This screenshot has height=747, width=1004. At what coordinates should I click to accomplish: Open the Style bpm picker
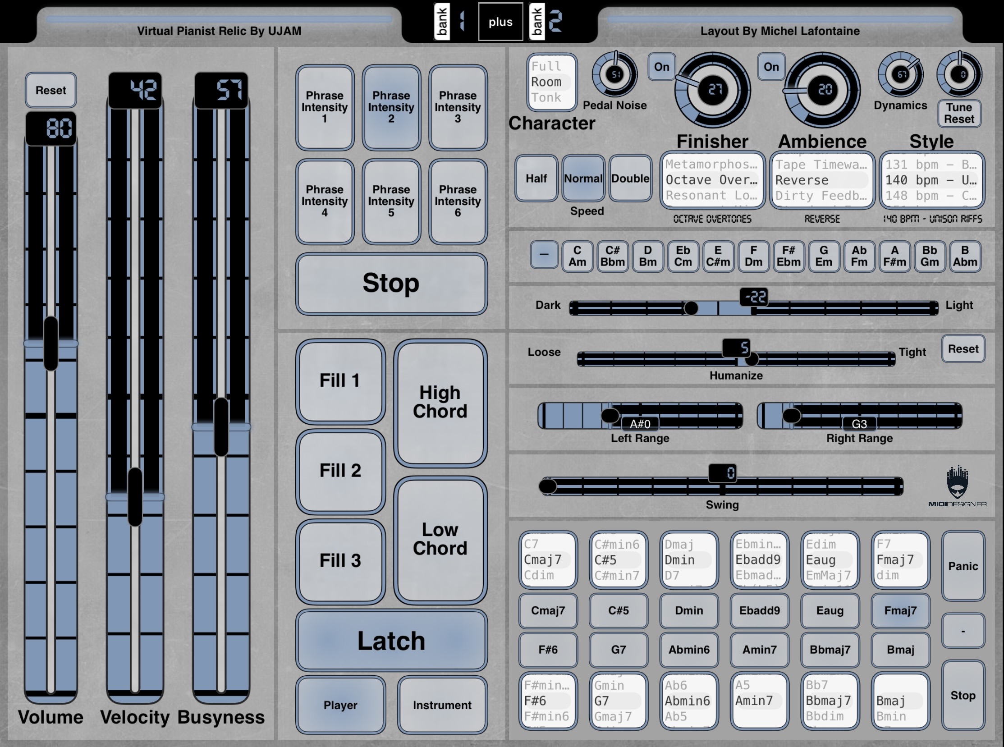[932, 180]
